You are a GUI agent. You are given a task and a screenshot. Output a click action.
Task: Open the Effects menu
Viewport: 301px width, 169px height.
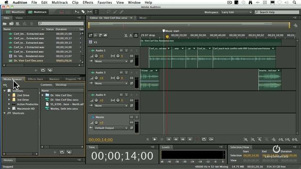[x=88, y=2]
